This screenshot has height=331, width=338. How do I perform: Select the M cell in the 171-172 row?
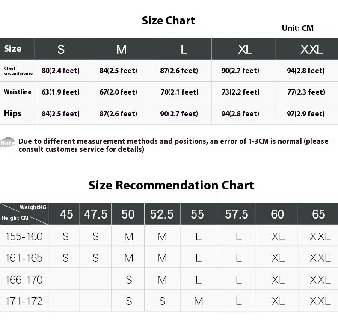199,301
